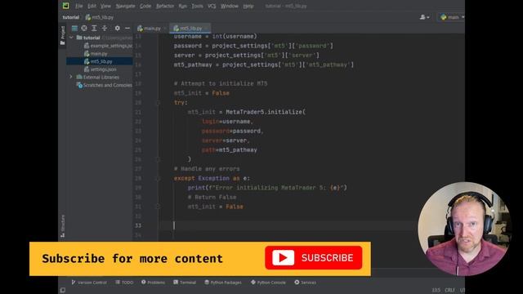
Task: Open the Edit menu
Action: point(92,6)
